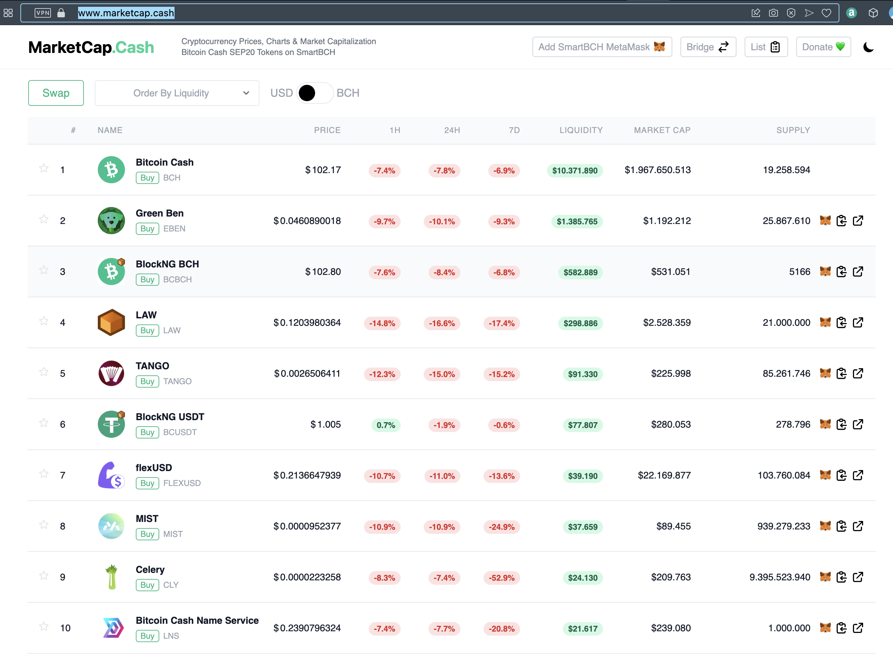
Task: Open MIST external link icon
Action: pyautogui.click(x=858, y=526)
